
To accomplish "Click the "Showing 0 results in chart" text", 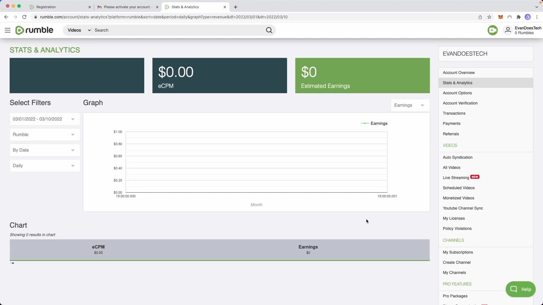I will (33, 235).
